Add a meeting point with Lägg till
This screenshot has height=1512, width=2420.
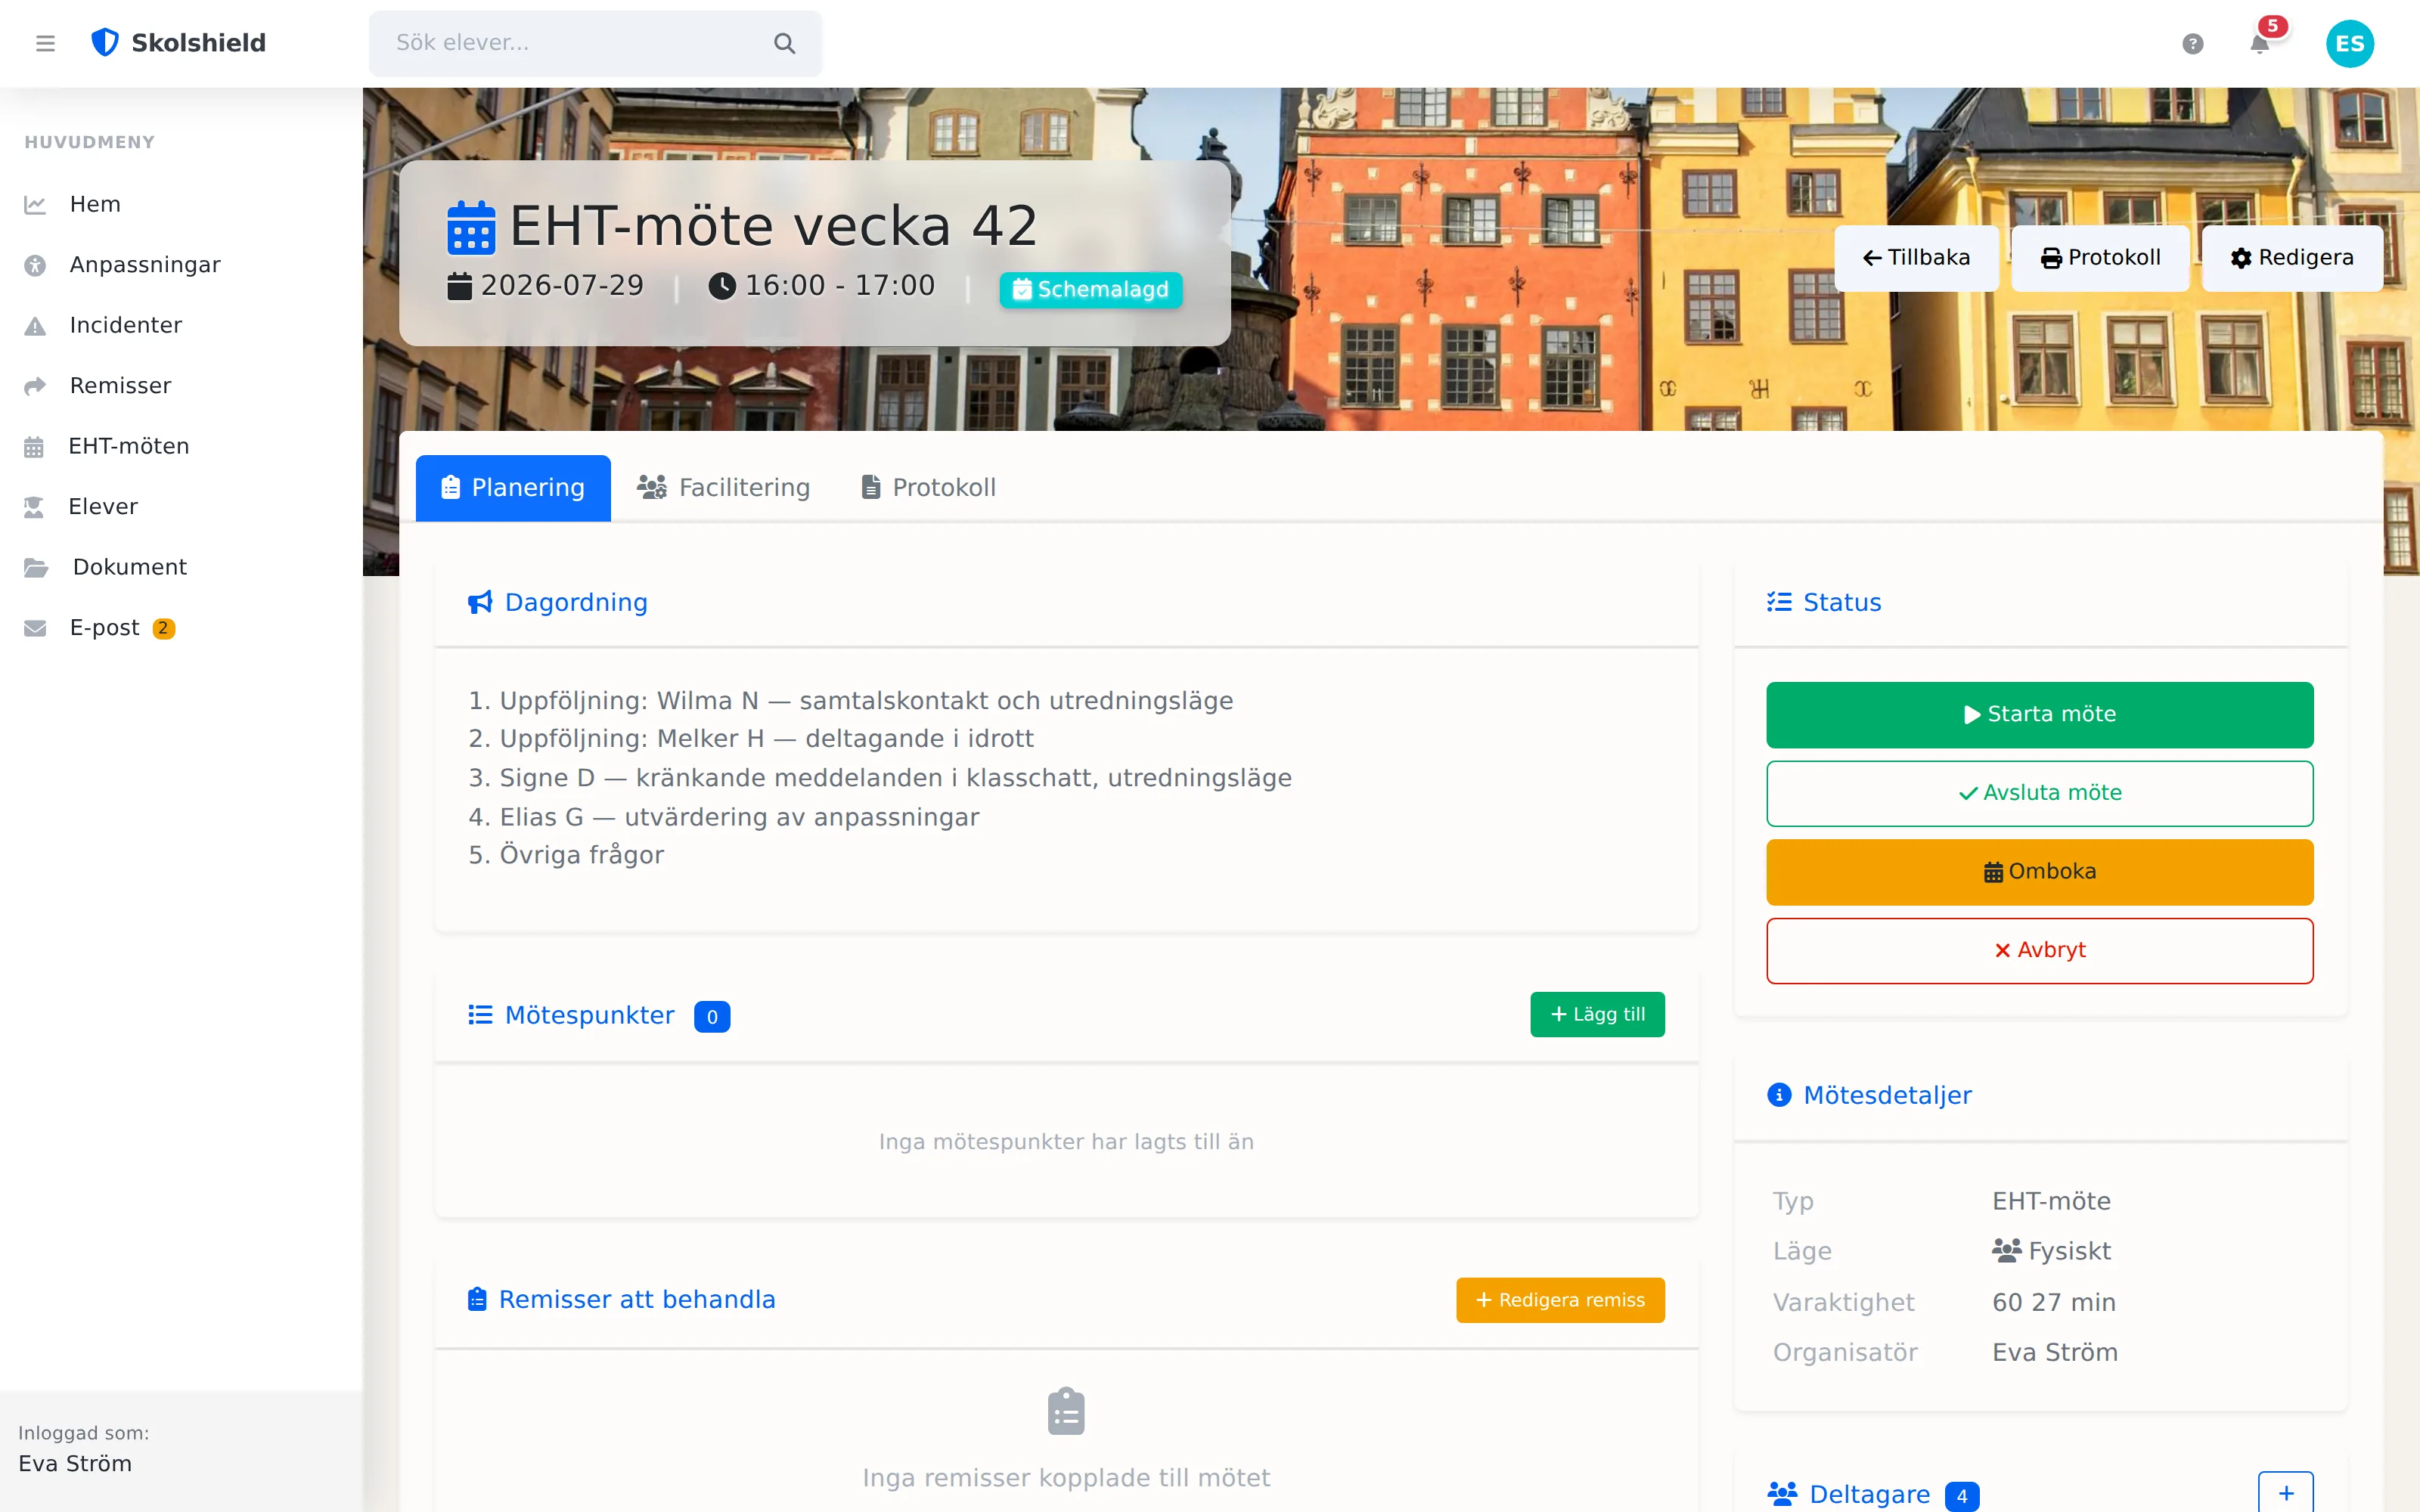coord(1597,1014)
